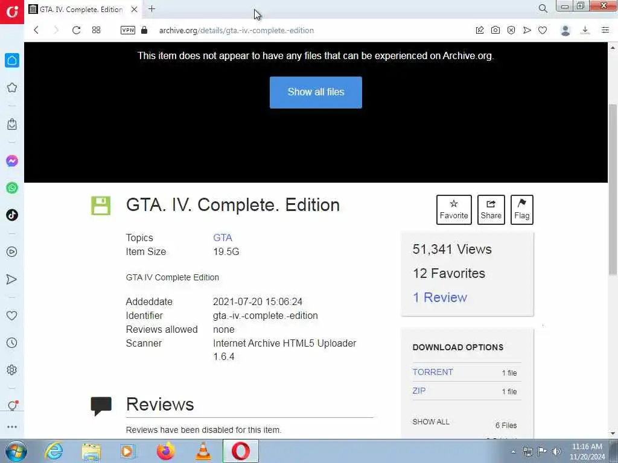Take a snapshot with the camera icon
The height and width of the screenshot is (463, 618).
tap(495, 30)
